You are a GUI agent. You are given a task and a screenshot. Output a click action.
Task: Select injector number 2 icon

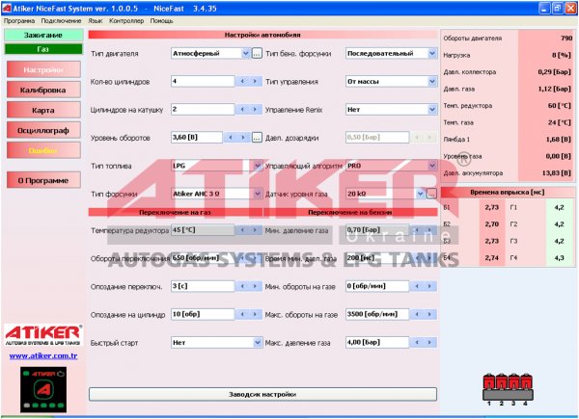[x=502, y=382]
